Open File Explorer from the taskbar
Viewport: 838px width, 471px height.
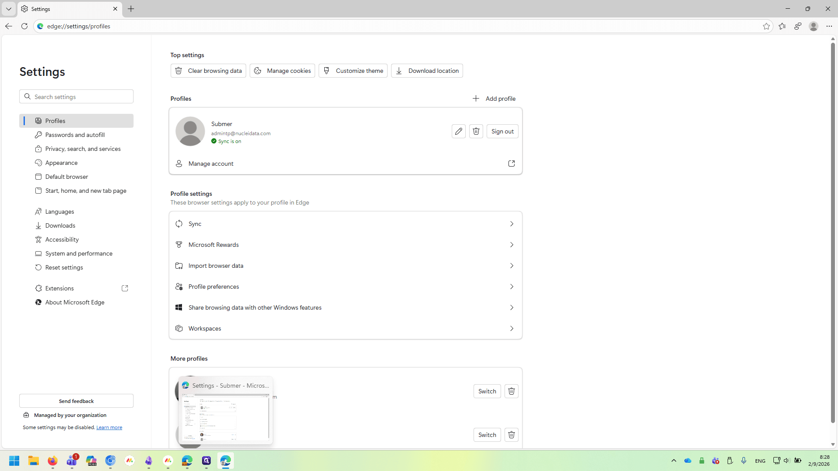pos(34,461)
